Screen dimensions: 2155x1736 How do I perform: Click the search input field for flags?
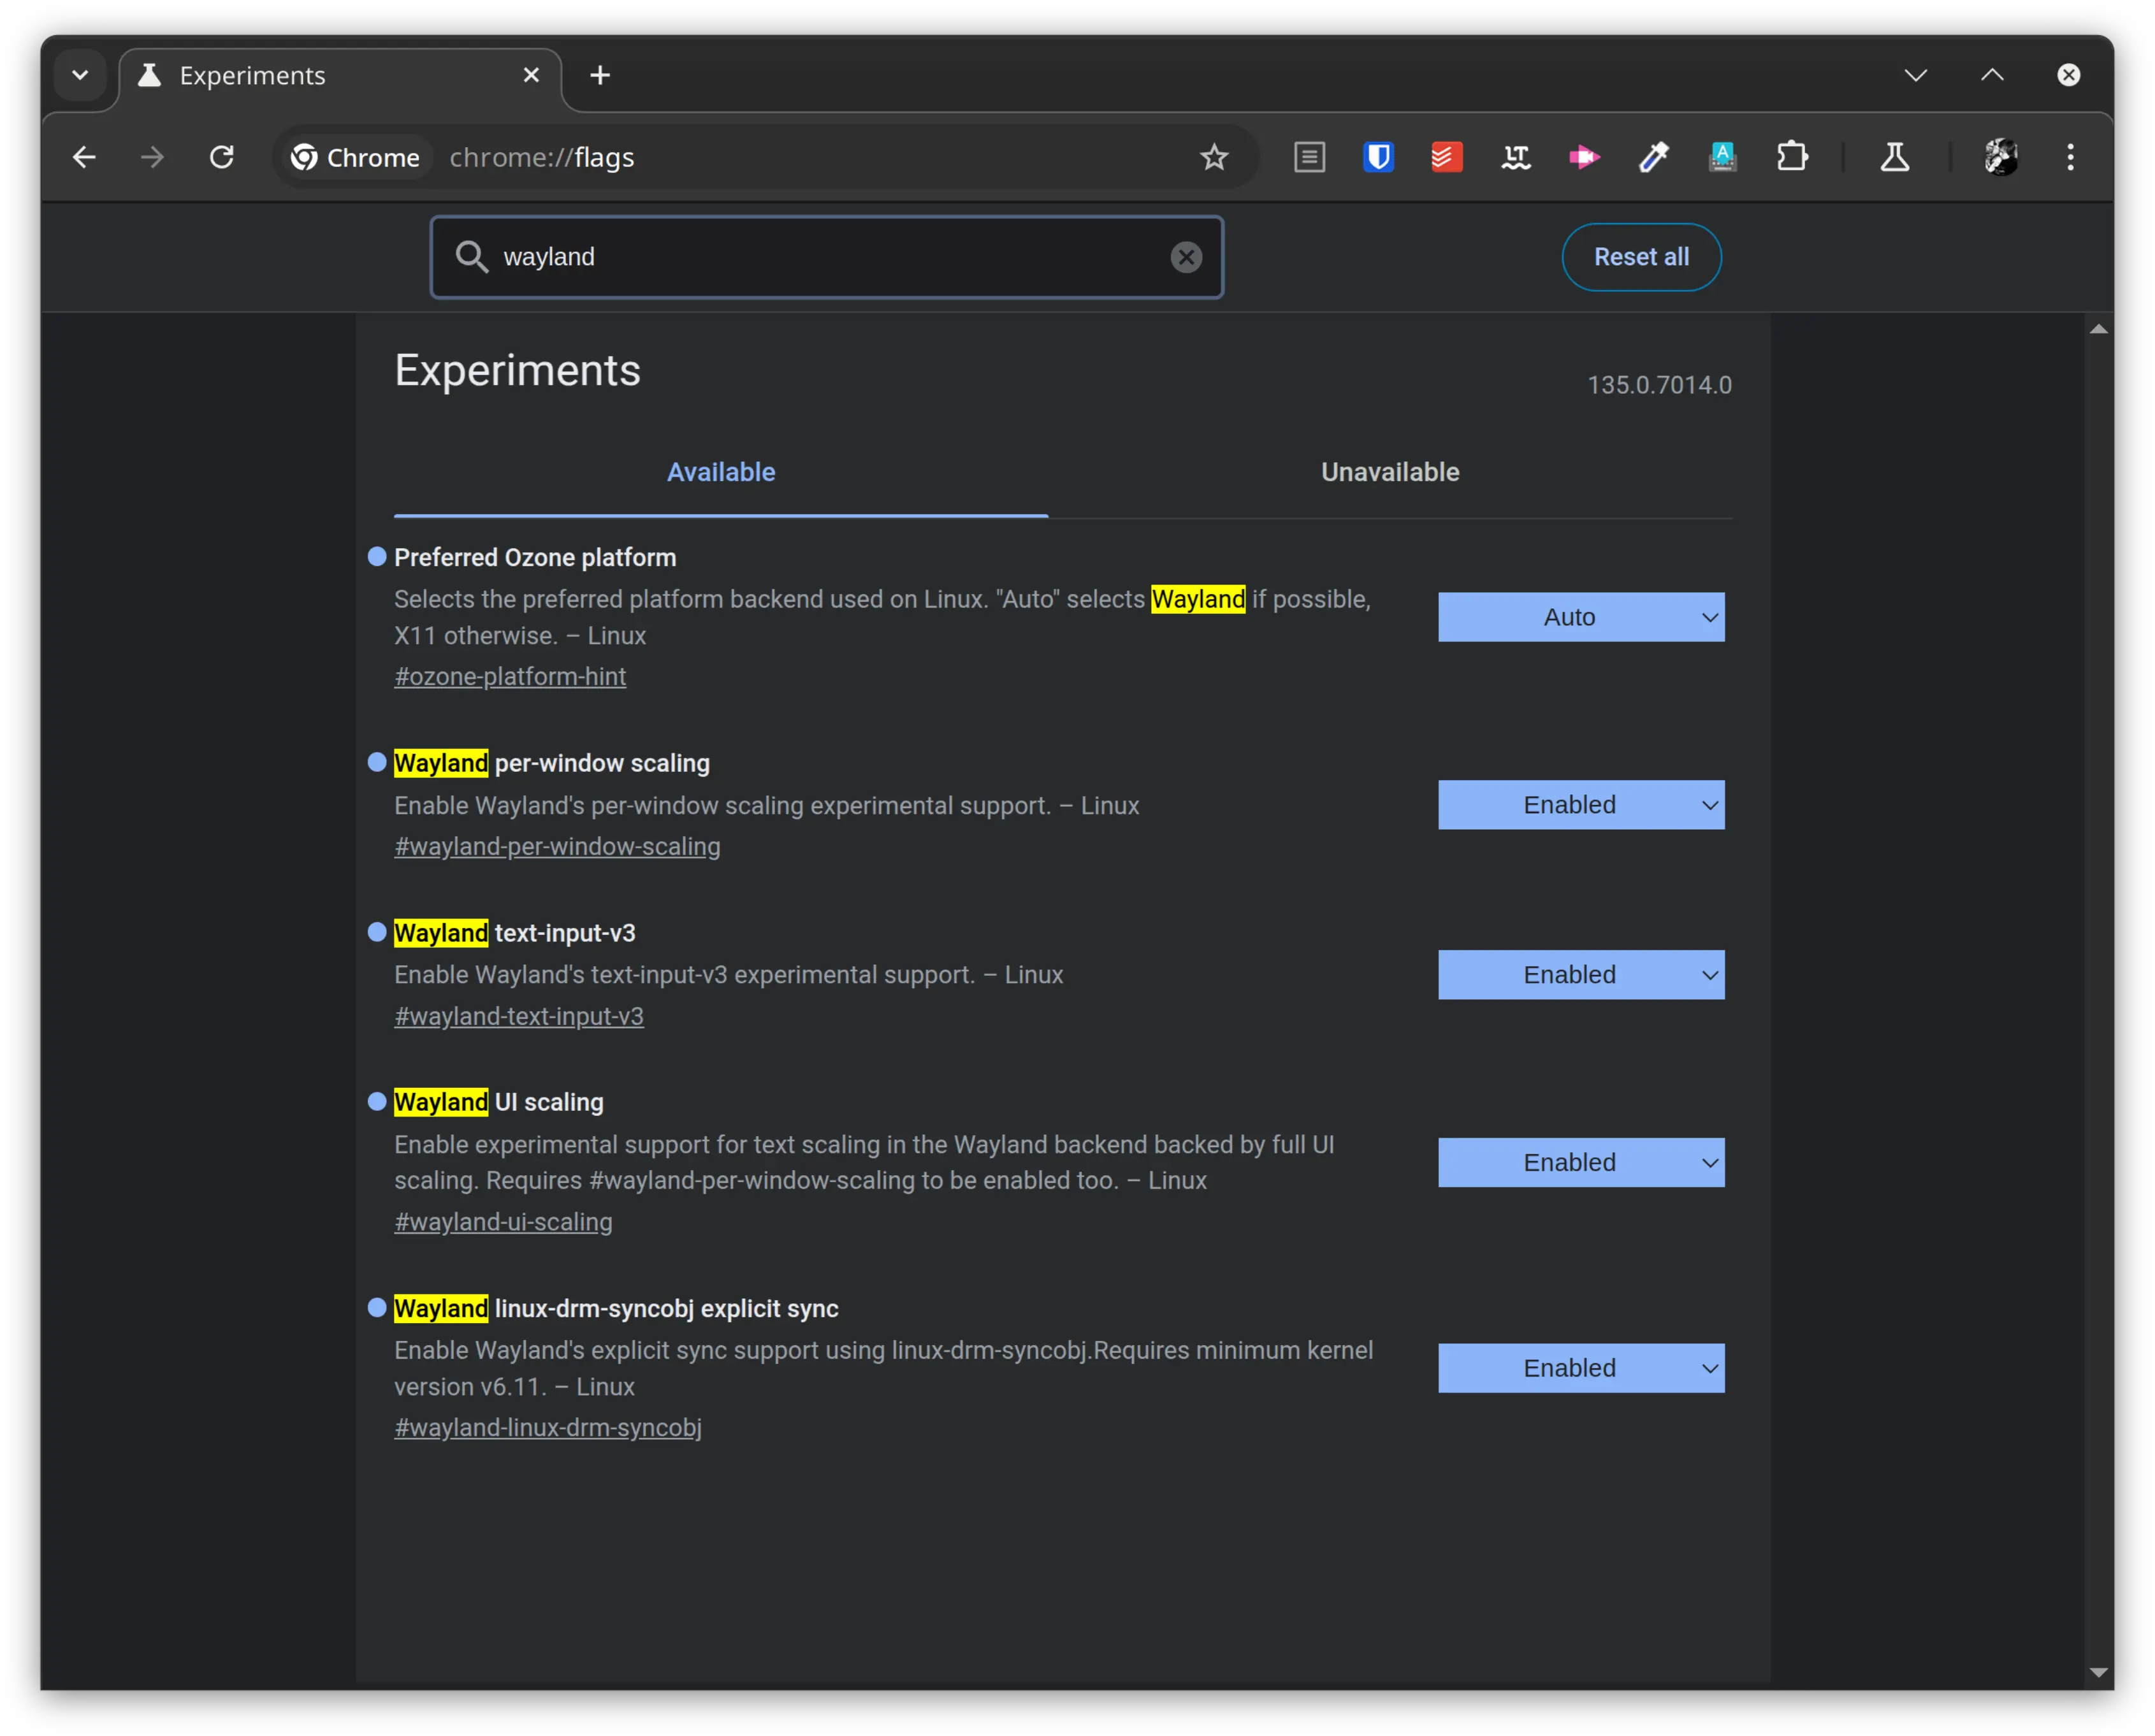coord(827,255)
